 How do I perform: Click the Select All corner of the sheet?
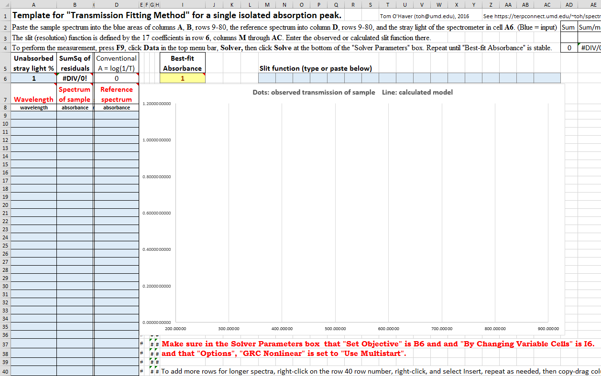pyautogui.click(x=5, y=5)
